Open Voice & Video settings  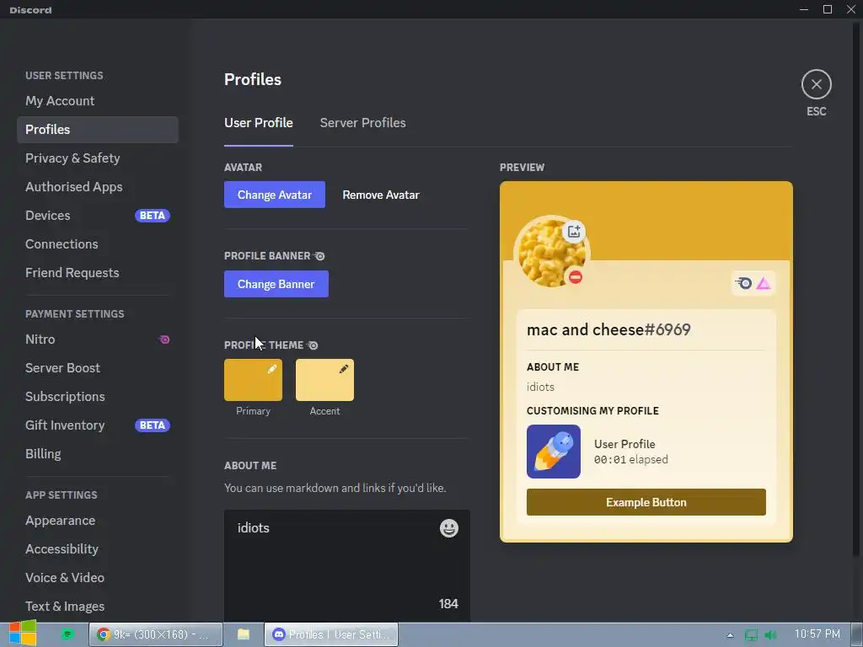(x=98, y=577)
